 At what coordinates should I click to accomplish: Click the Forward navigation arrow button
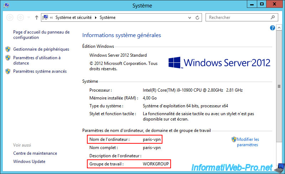20,17
